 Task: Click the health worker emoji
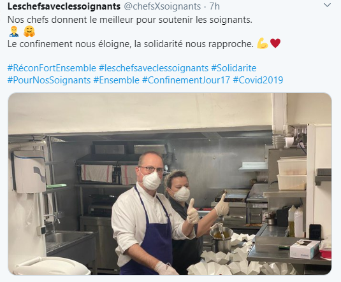[x=14, y=31]
